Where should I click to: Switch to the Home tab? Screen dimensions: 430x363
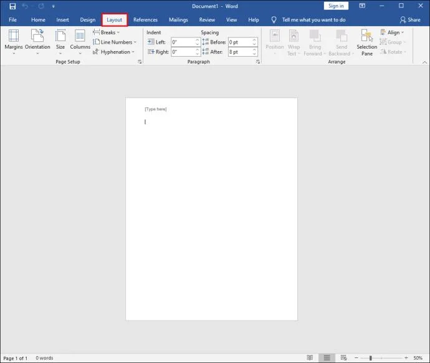tap(38, 20)
